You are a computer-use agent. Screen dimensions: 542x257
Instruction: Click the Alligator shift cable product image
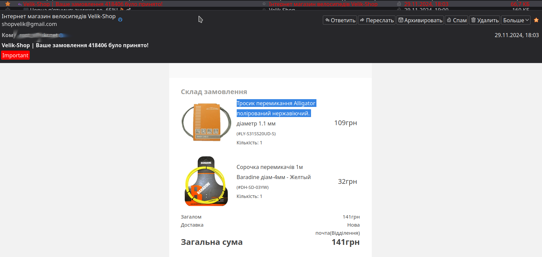pos(206,122)
